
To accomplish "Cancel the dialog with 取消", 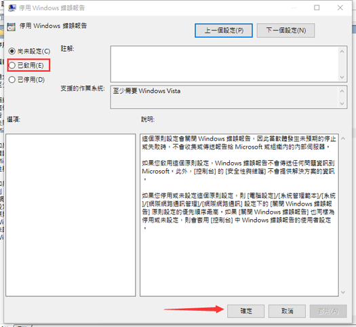I will tap(287, 311).
